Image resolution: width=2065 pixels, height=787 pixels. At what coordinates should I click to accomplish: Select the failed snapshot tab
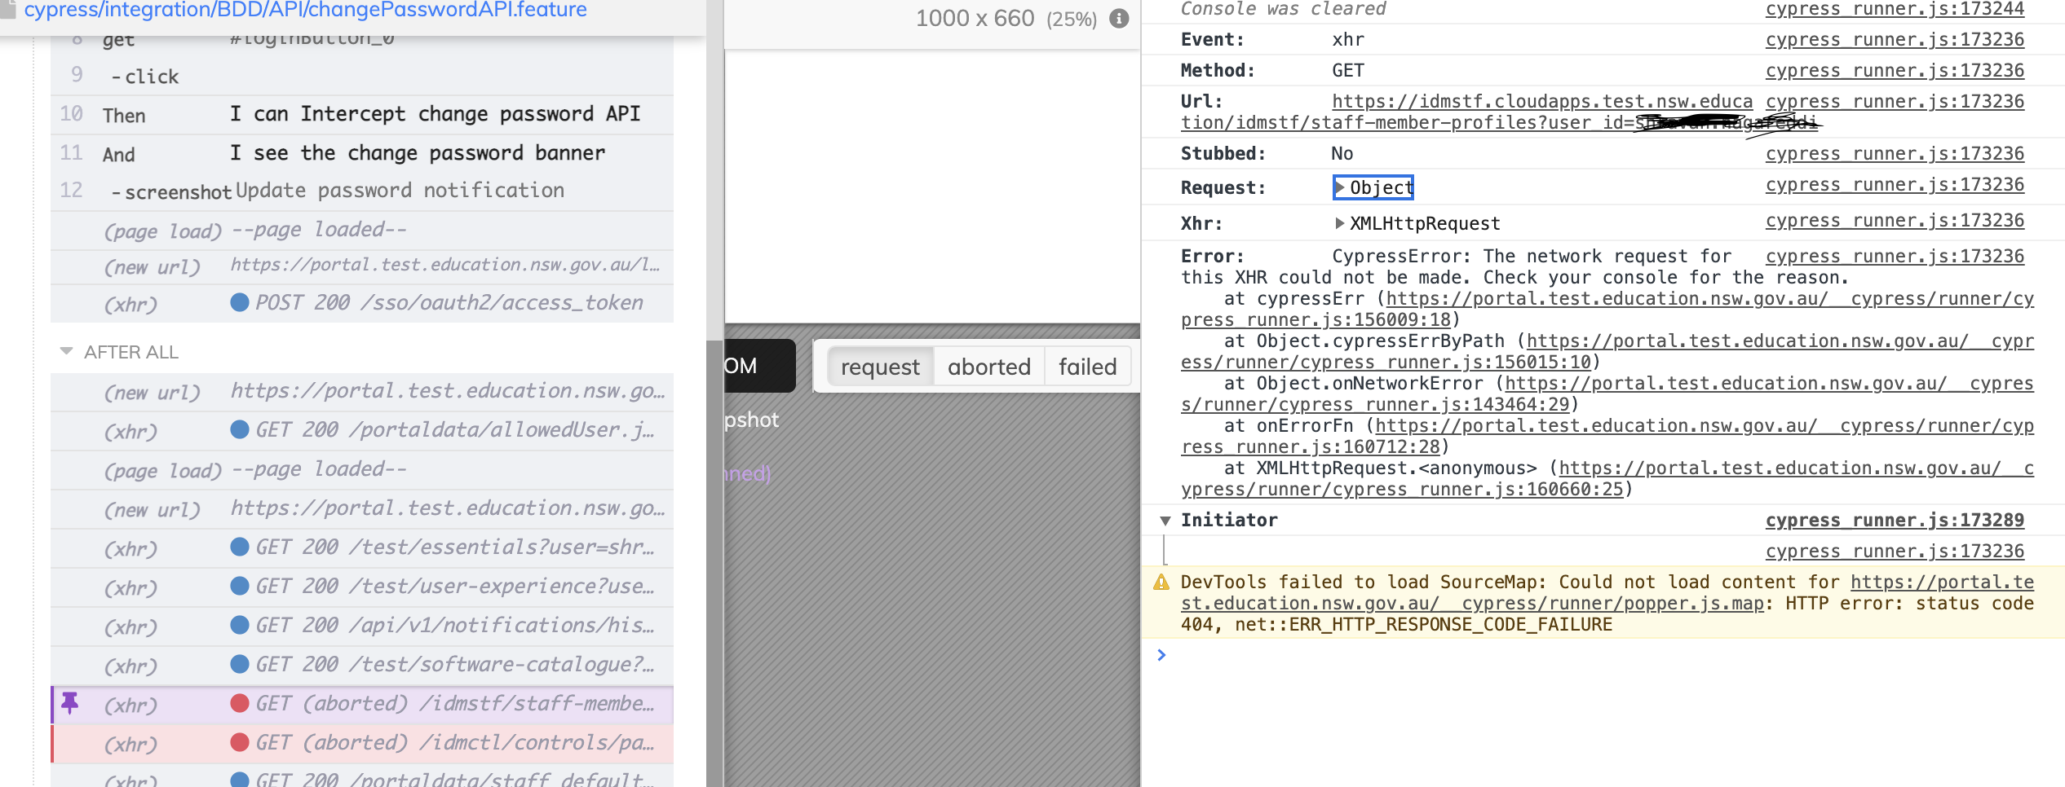(x=1087, y=367)
